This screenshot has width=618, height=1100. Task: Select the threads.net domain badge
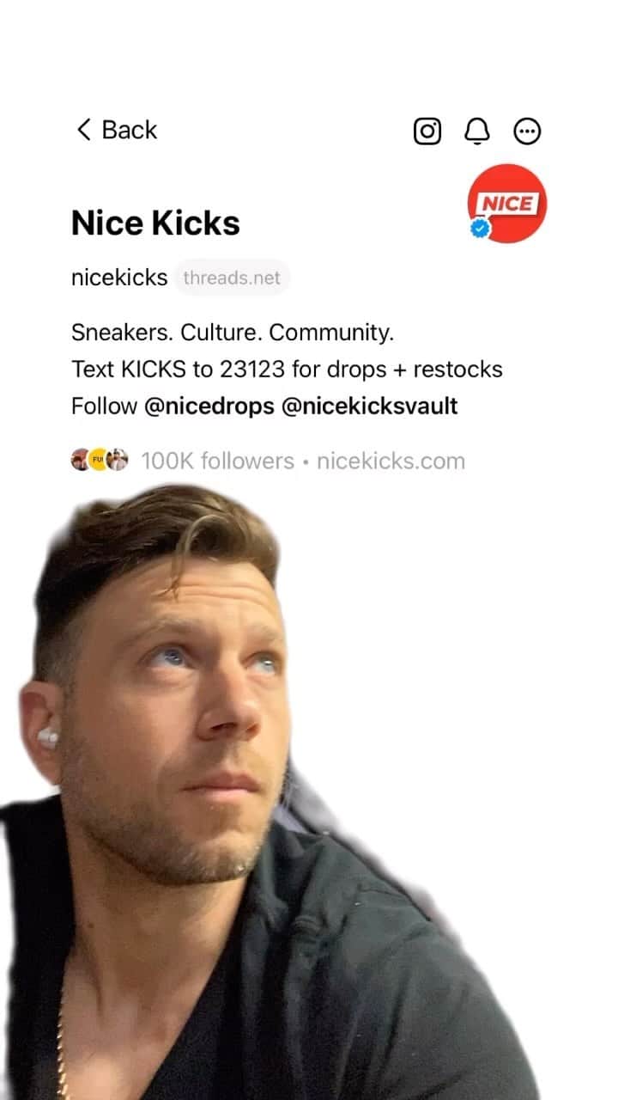[x=232, y=278]
